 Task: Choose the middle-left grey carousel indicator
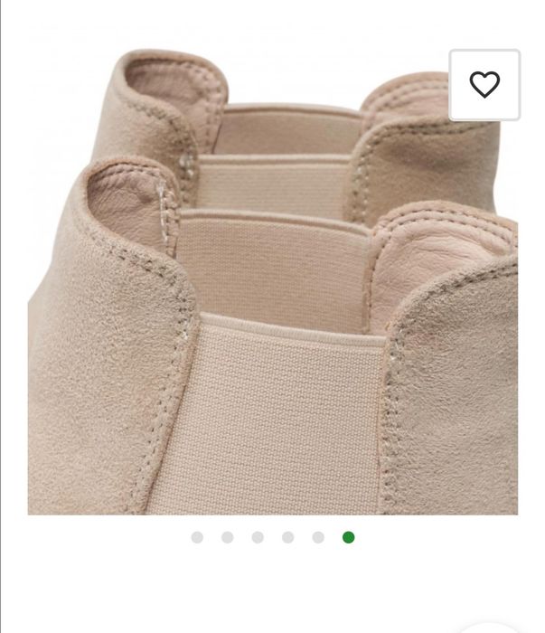258,537
